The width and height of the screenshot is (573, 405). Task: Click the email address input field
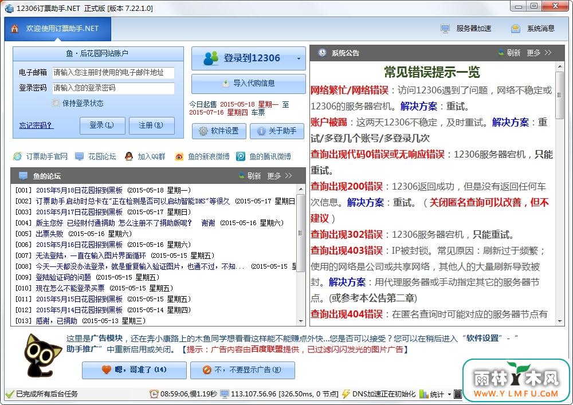[x=113, y=73]
